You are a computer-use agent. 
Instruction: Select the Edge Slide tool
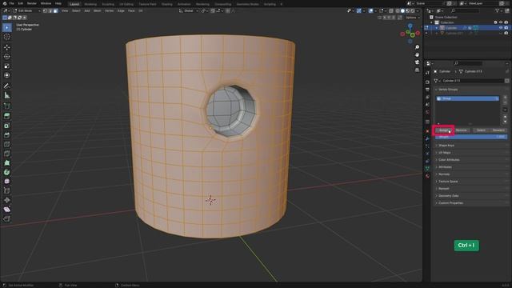coord(7,190)
